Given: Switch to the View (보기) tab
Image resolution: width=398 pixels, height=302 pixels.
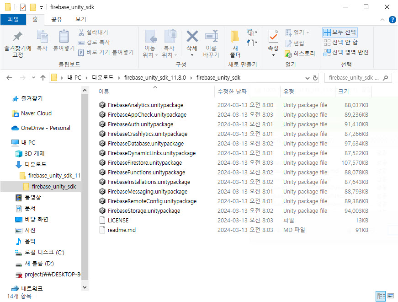Looking at the screenshot, I should click(x=81, y=19).
